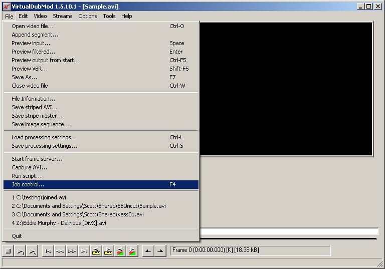This screenshot has height=269, width=385.
Task: Click the VirtualDubMod title bar icon
Action: coord(7,7)
